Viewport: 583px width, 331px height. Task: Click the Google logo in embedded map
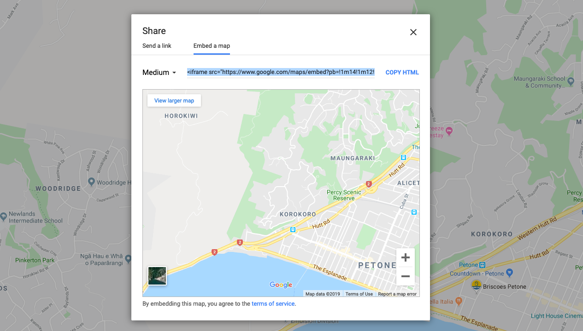click(281, 285)
